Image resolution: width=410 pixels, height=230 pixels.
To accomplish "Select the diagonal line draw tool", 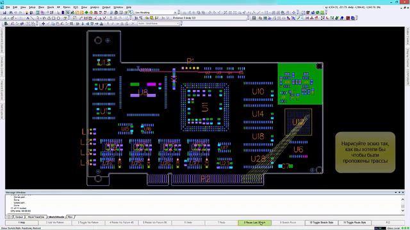I will coord(33,18).
